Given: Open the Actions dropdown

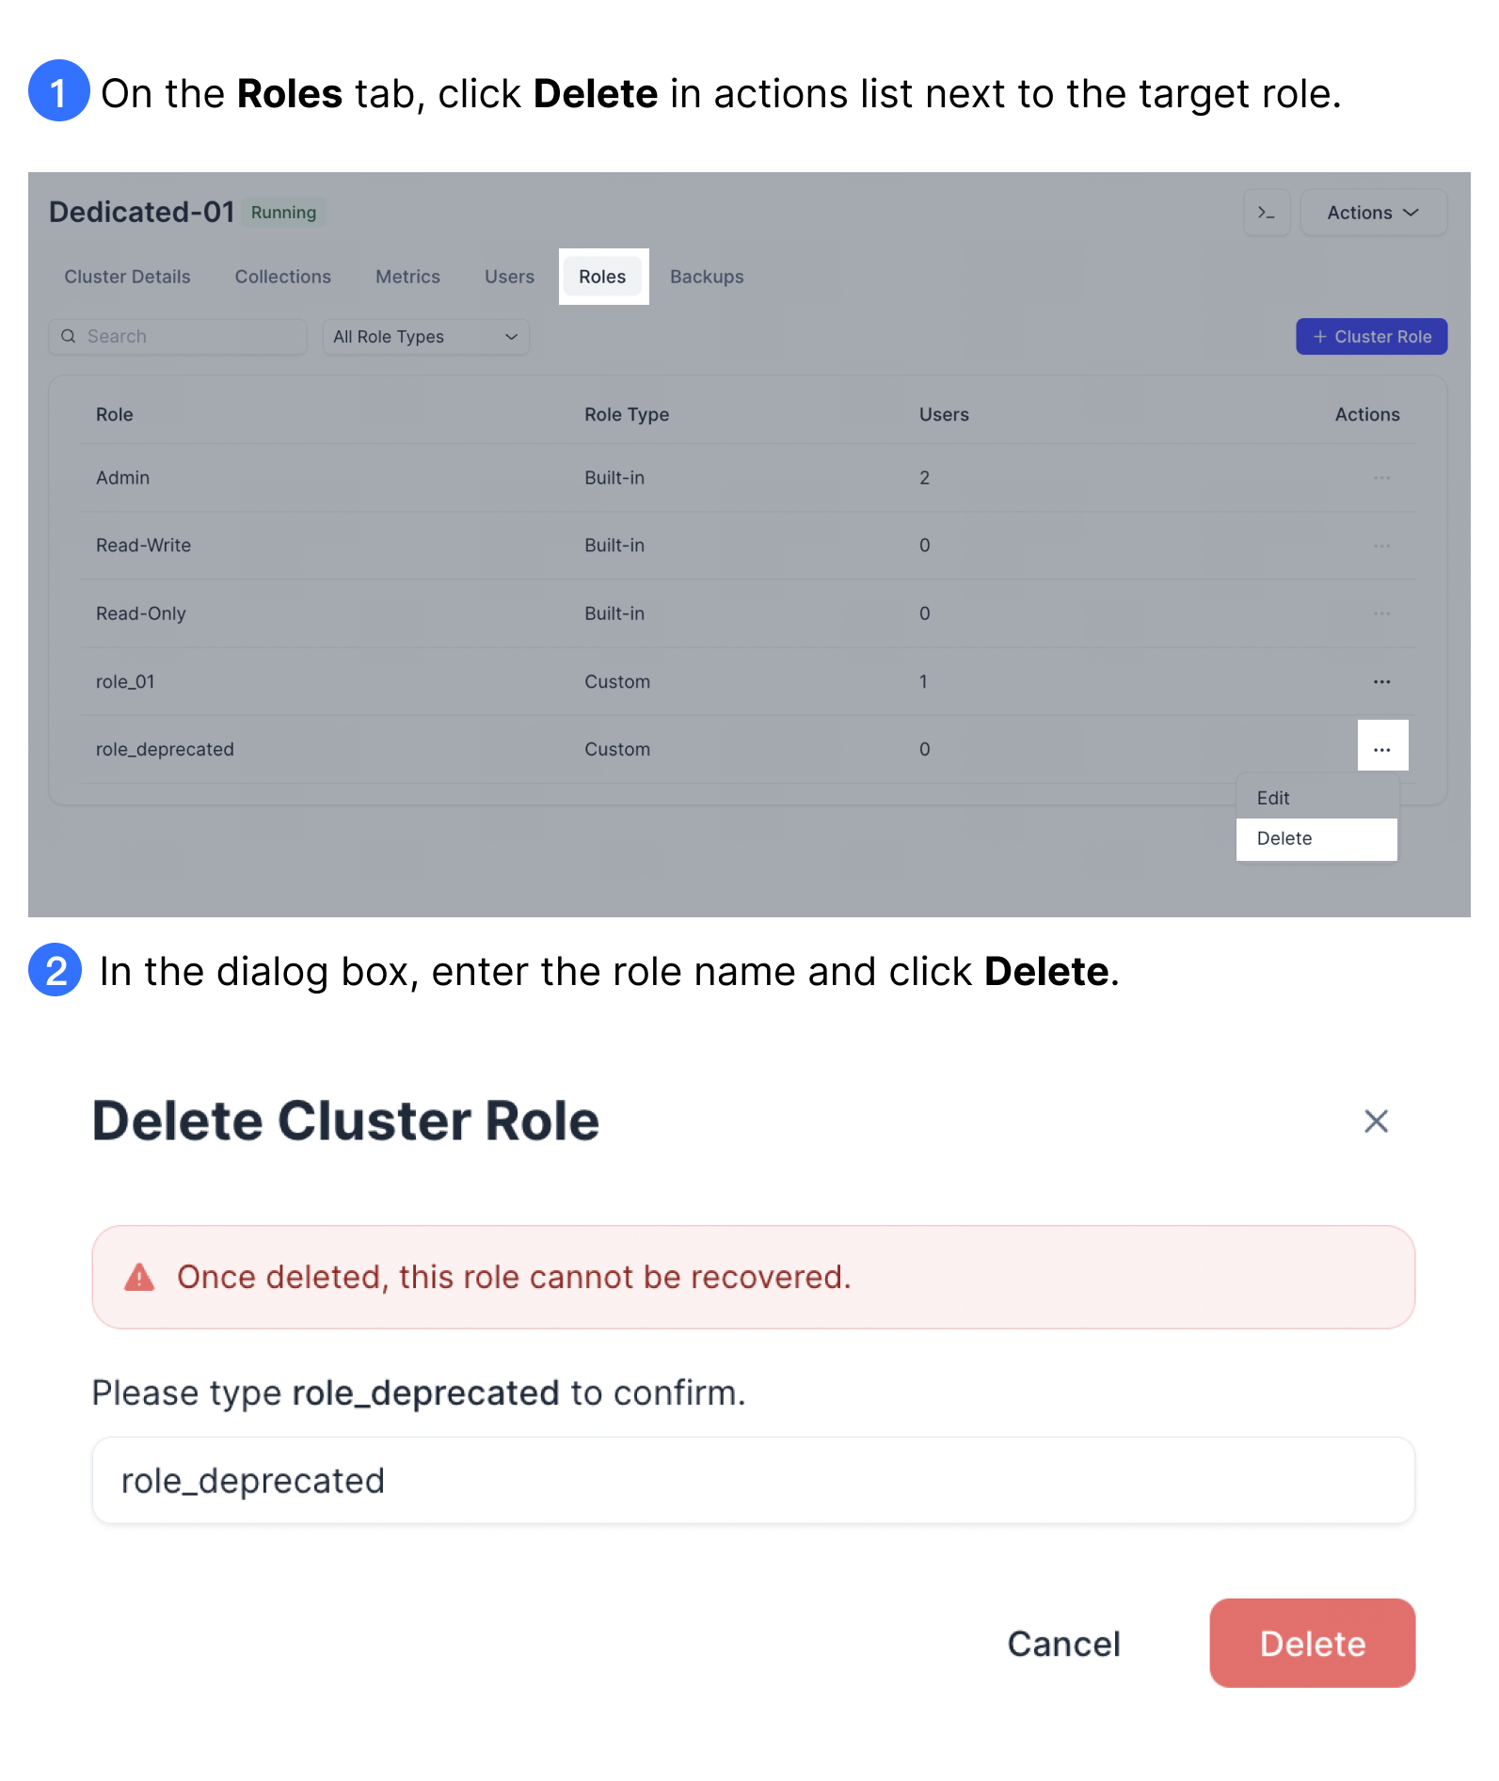Looking at the screenshot, I should [x=1373, y=213].
